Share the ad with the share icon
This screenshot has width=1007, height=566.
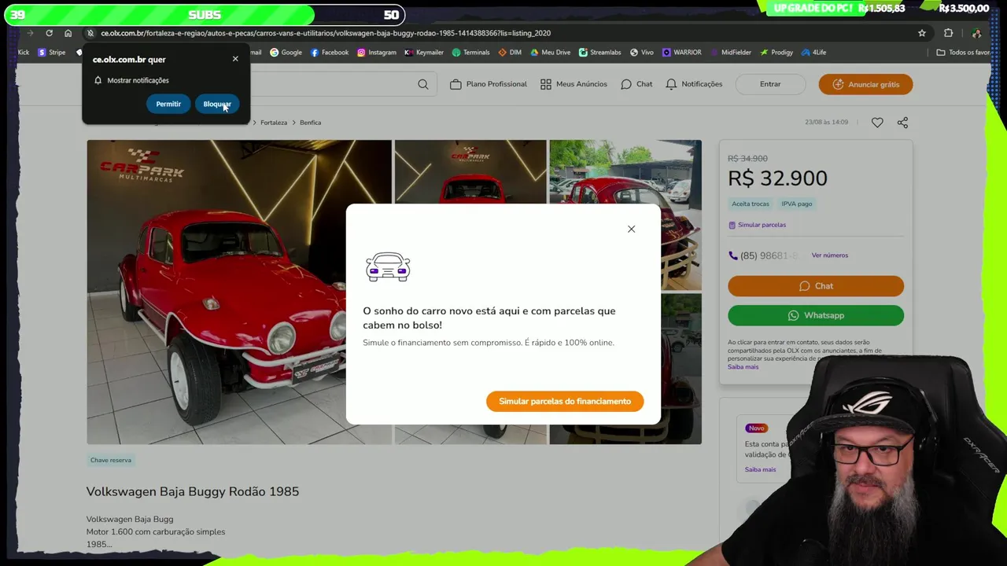902,123
